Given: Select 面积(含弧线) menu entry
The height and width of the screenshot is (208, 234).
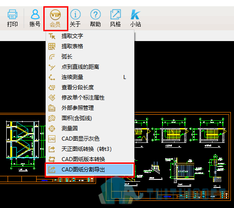Looking at the screenshot, I should click(x=90, y=118).
